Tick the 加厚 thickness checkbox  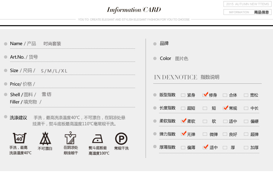tap(246, 147)
